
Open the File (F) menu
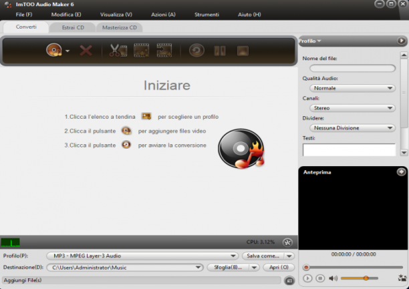click(x=24, y=15)
